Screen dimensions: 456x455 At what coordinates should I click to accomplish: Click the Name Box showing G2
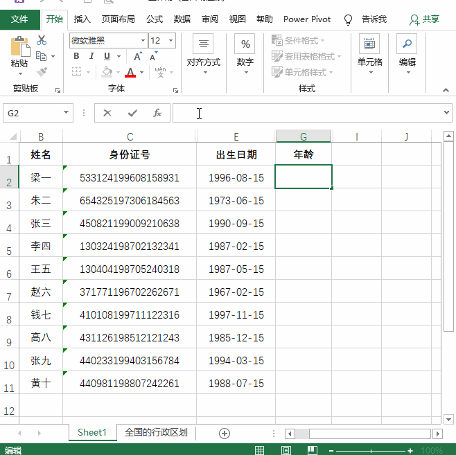point(32,113)
